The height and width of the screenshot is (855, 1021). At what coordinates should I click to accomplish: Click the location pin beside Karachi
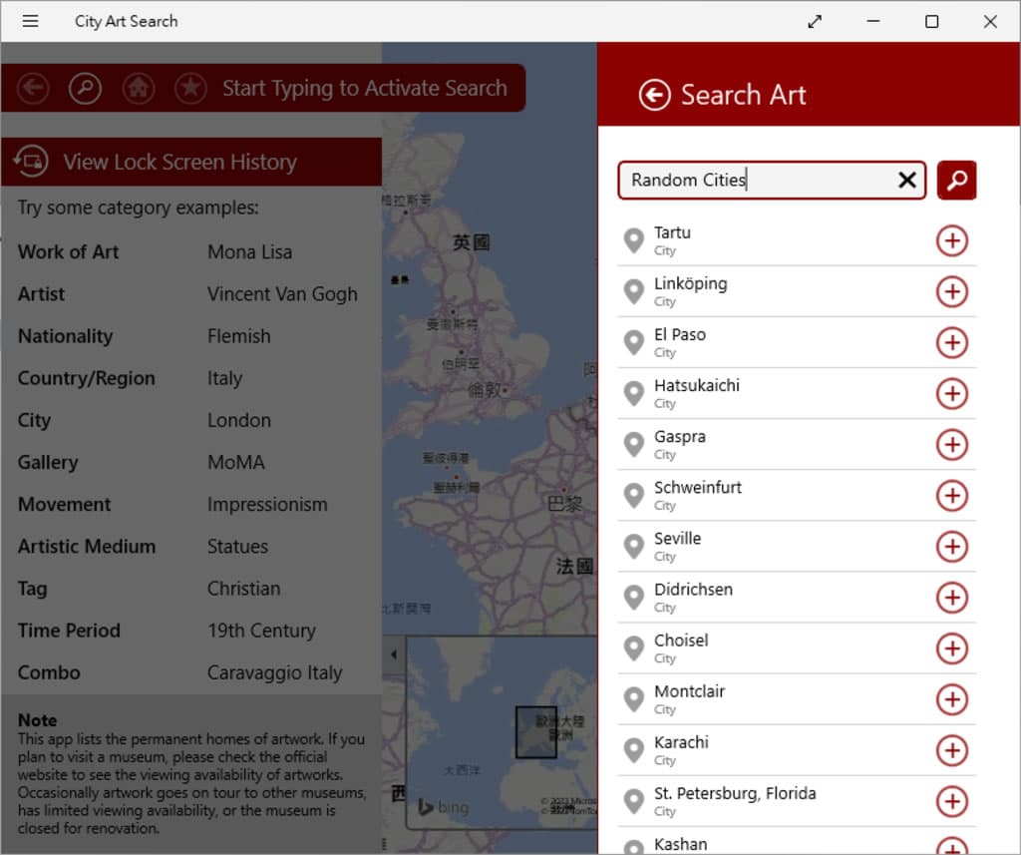coord(633,750)
